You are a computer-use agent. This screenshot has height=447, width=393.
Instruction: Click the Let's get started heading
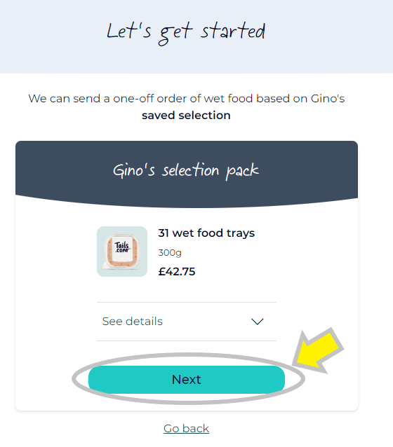tap(186, 32)
